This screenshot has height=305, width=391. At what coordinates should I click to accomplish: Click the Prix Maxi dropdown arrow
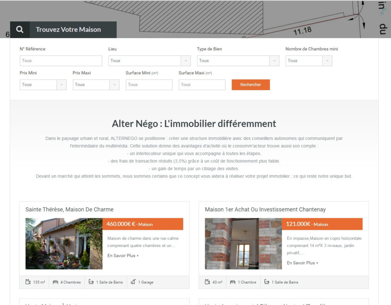click(115, 84)
